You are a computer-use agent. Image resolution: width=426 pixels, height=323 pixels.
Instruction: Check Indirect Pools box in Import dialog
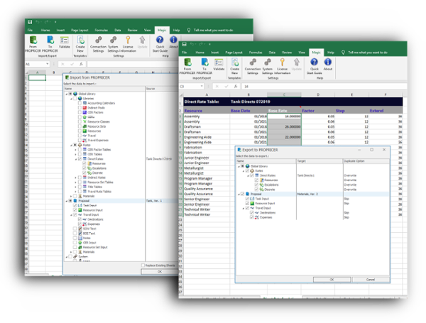(x=80, y=108)
